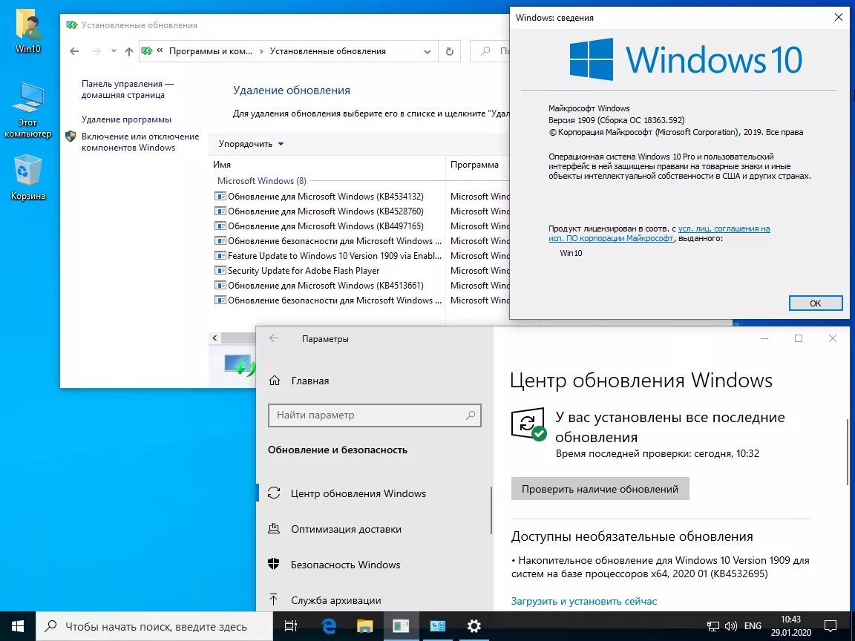The width and height of the screenshot is (855, 641).
Task: Expand the address bar history dropdown
Action: coord(427,51)
